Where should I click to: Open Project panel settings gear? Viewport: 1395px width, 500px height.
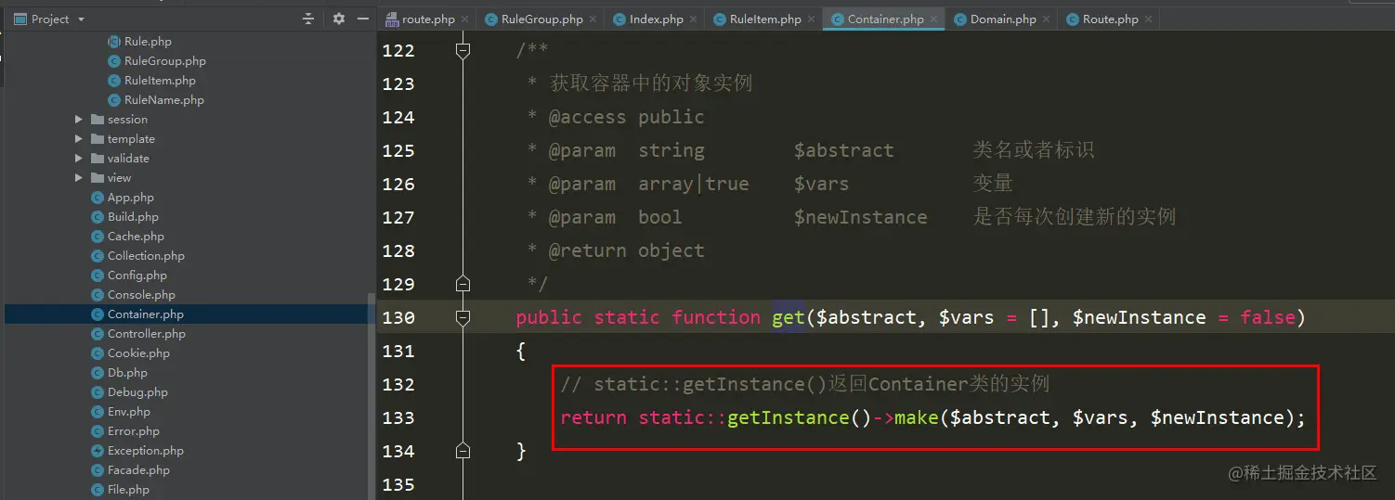tap(338, 19)
